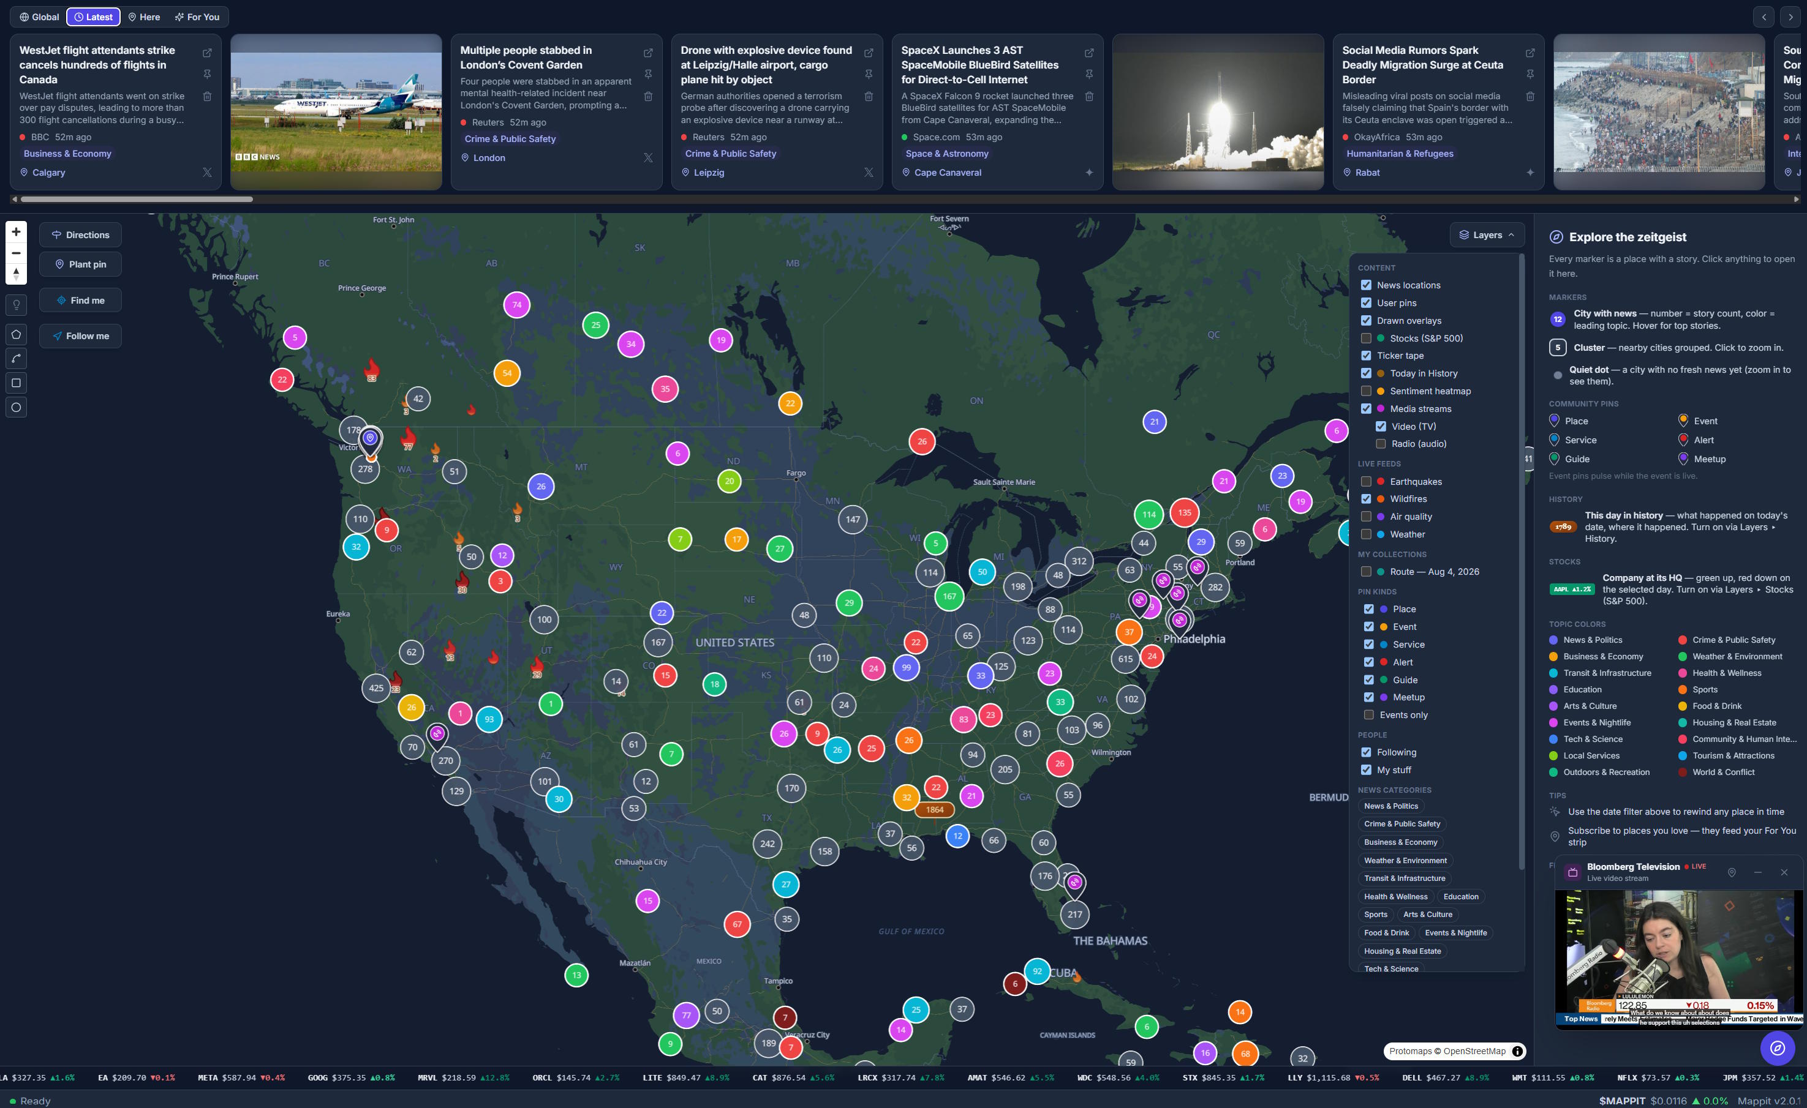The image size is (1807, 1108).
Task: Minimize the Bloomberg Television player
Action: coord(1758,872)
